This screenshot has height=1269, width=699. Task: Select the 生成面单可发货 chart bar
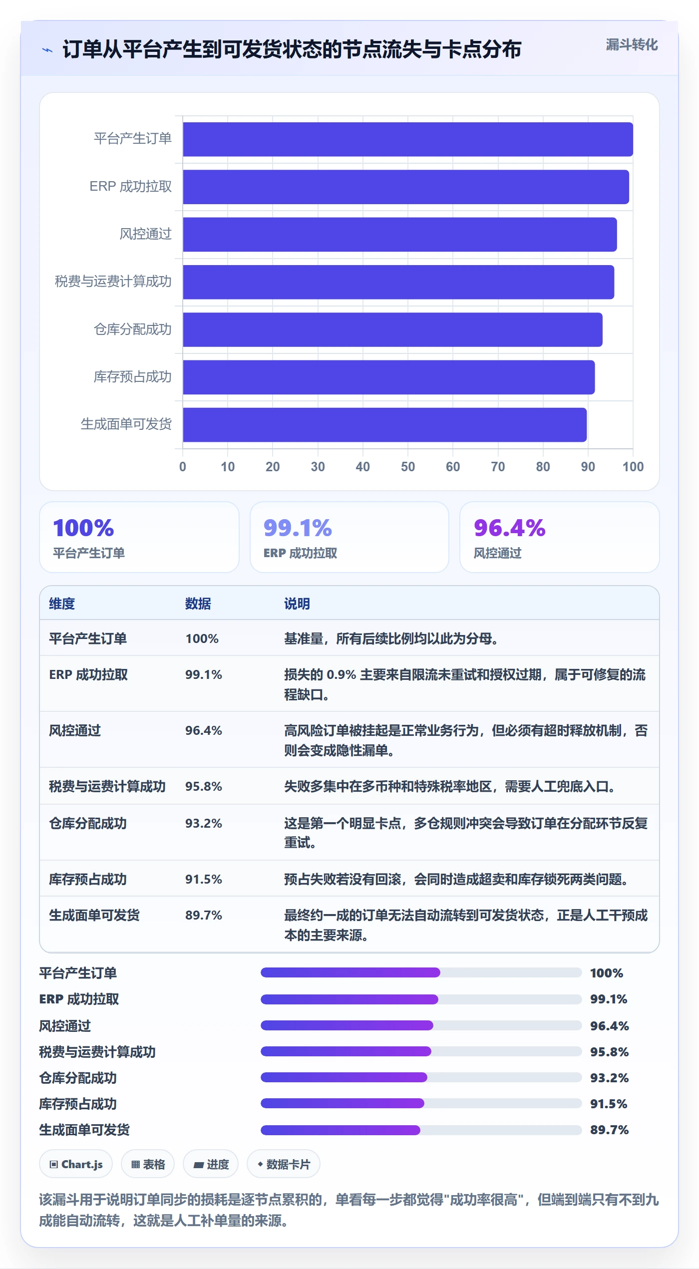(385, 425)
